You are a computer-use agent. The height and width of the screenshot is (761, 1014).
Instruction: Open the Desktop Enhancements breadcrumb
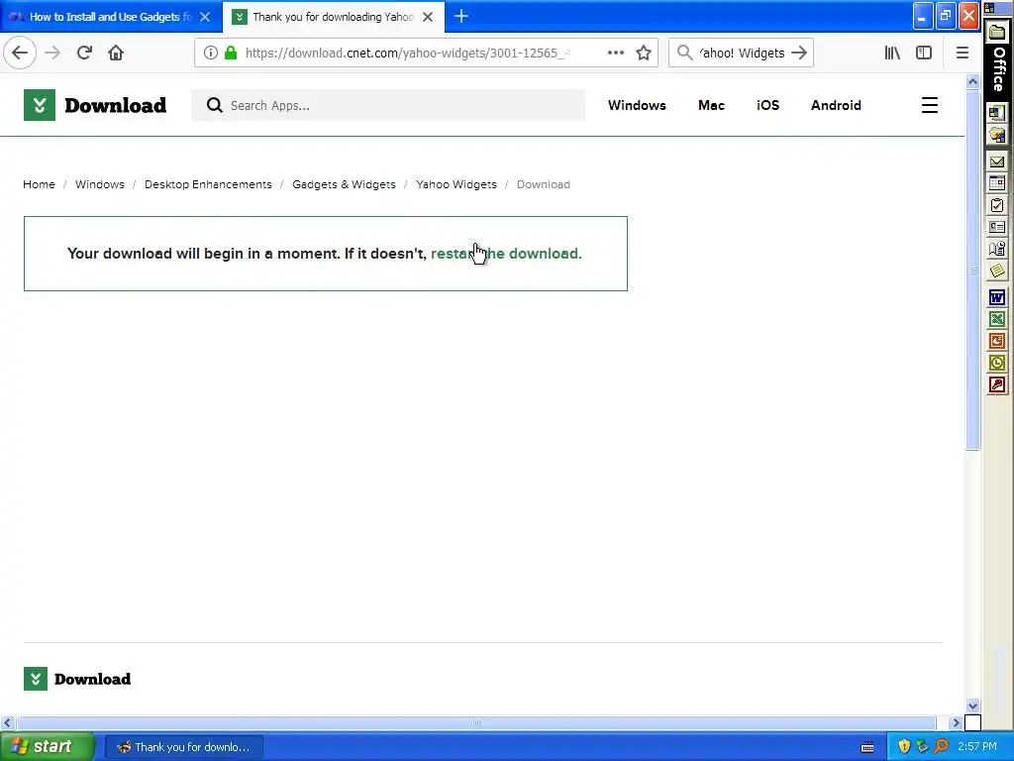[208, 184]
